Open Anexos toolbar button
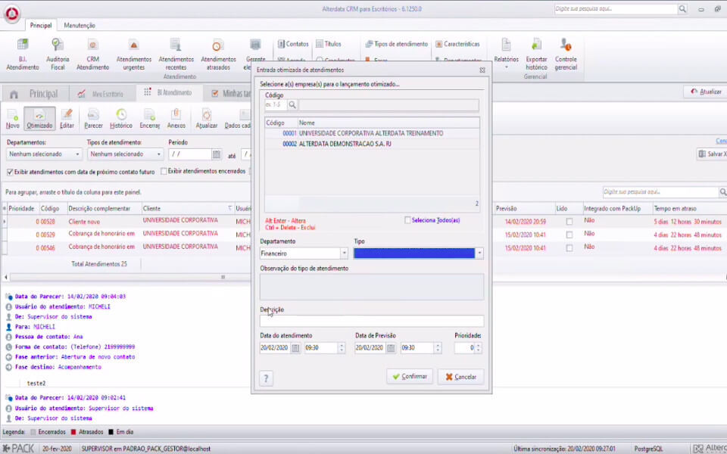Image resolution: width=727 pixels, height=454 pixels. point(176,119)
